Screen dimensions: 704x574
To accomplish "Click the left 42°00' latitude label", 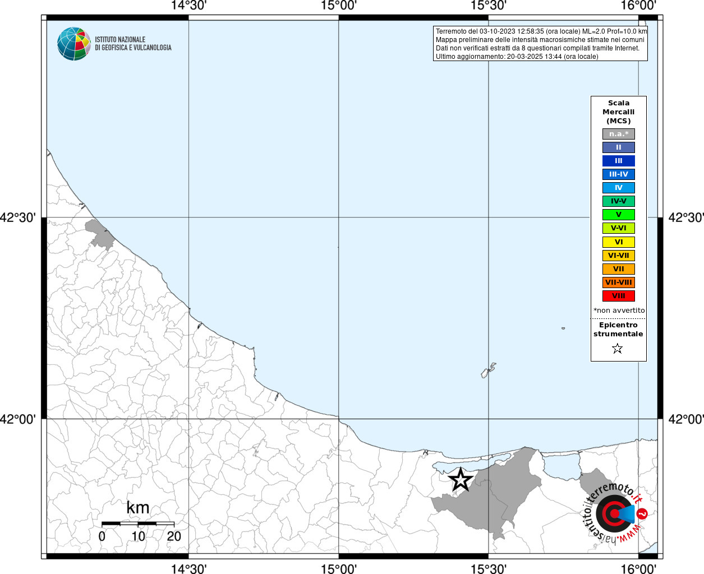I will 18,419.
